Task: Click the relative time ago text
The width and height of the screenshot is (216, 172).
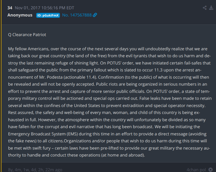Action: coord(35,170)
